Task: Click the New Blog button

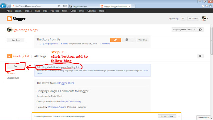Action: [16, 40]
